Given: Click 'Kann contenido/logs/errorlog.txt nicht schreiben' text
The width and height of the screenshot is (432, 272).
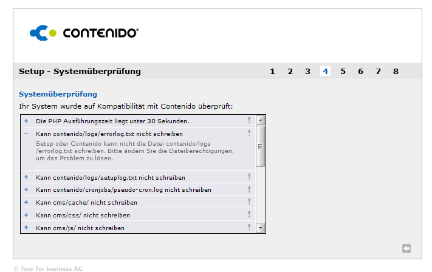Looking at the screenshot, I should pos(109,134).
